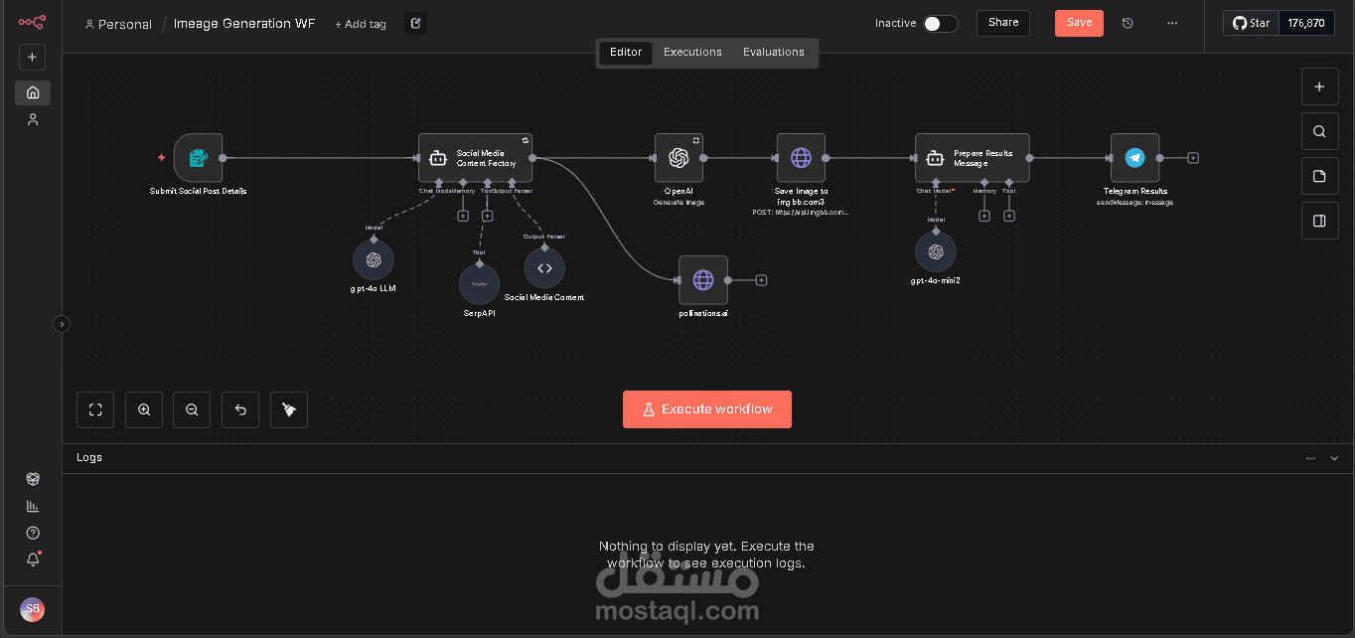Open the Logs panel three-dot menu
The height and width of the screenshot is (638, 1355).
[x=1310, y=458]
